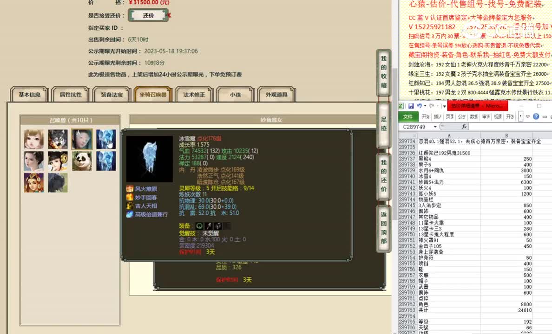Click the heart icon on Excel ribbon
The image size is (552, 334).
527,116
